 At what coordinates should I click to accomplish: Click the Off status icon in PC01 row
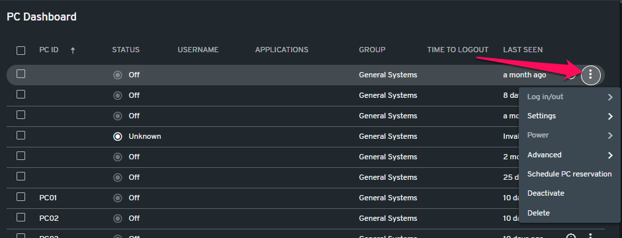click(117, 198)
